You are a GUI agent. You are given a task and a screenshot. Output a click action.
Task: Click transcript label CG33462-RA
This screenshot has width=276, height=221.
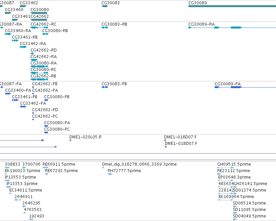click(33, 44)
